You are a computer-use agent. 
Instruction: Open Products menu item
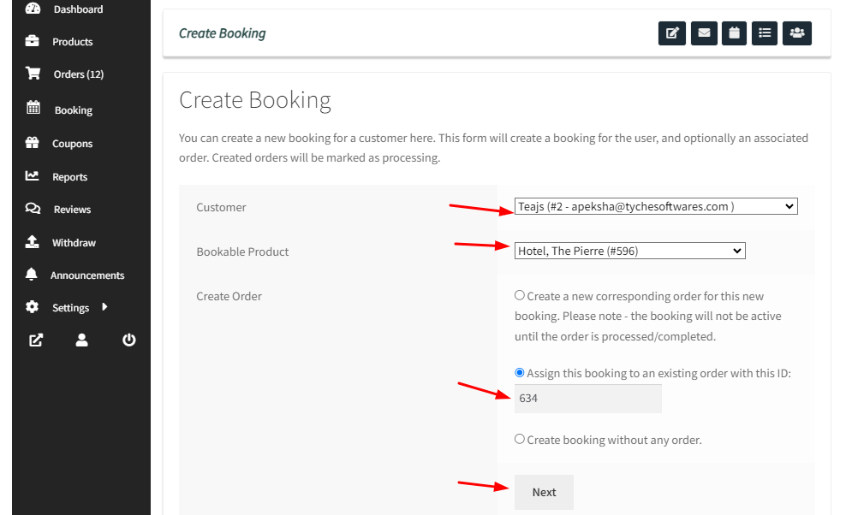coord(72,42)
